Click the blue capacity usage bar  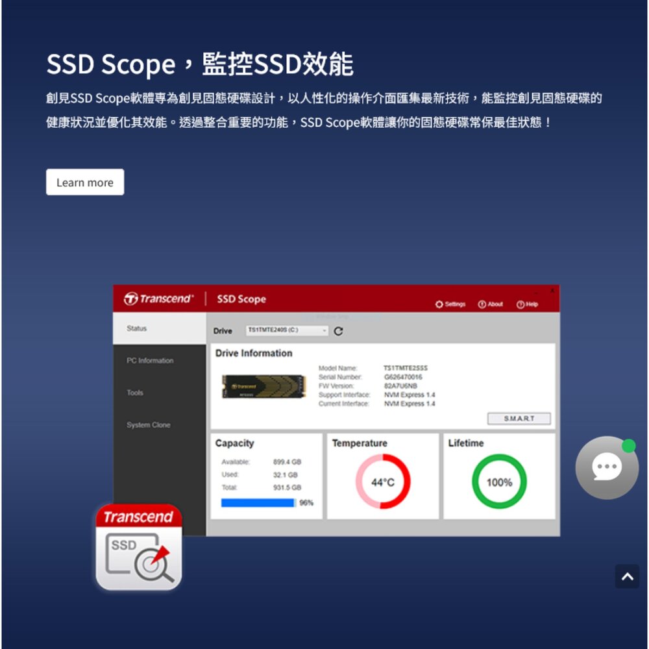coord(258,503)
